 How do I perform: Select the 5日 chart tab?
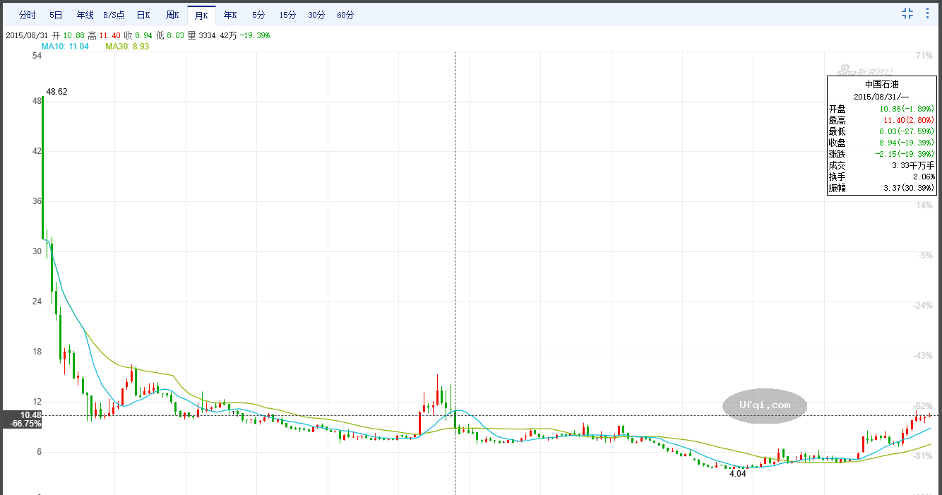(x=56, y=15)
